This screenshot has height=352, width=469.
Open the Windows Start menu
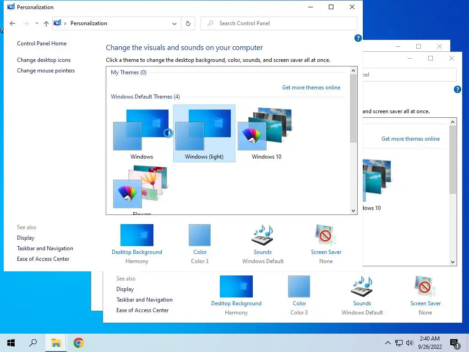[x=11, y=343]
